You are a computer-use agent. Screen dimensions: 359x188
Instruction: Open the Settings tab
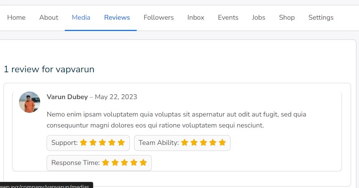(x=321, y=17)
